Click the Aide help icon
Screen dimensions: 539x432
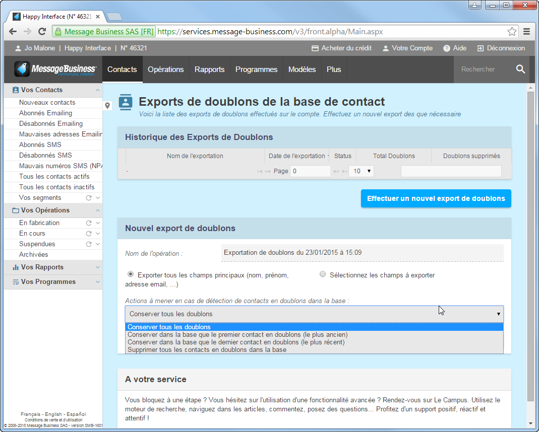coord(447,48)
